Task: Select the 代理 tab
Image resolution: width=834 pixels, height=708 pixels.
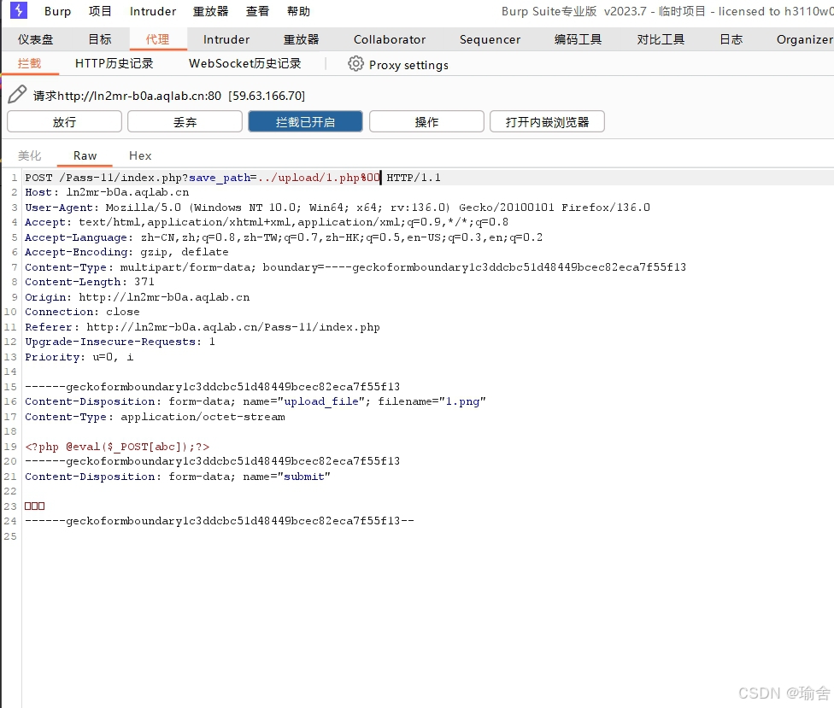Action: [157, 39]
